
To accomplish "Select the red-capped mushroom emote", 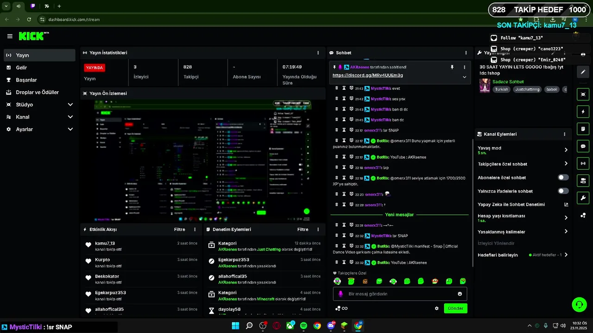I will 435,281.
